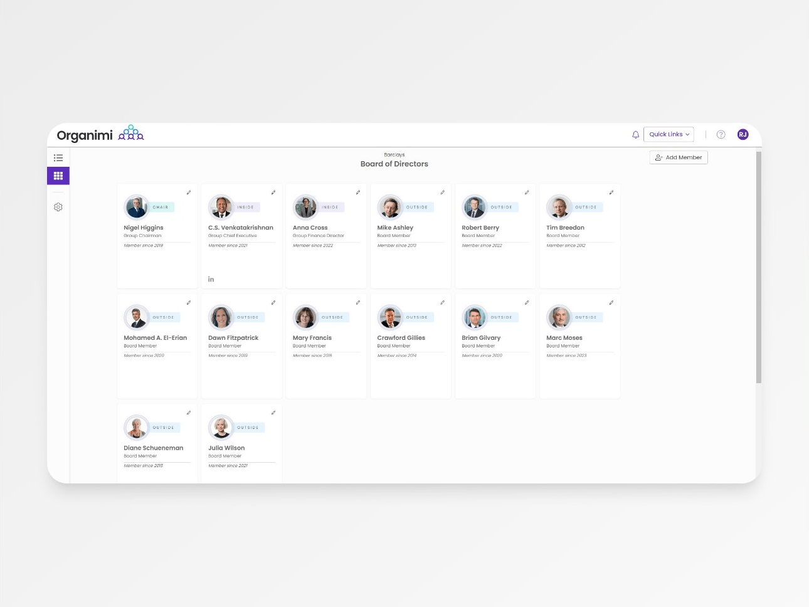This screenshot has width=809, height=607.
Task: Edit Tim Breedon card pencil icon
Action: tap(611, 193)
